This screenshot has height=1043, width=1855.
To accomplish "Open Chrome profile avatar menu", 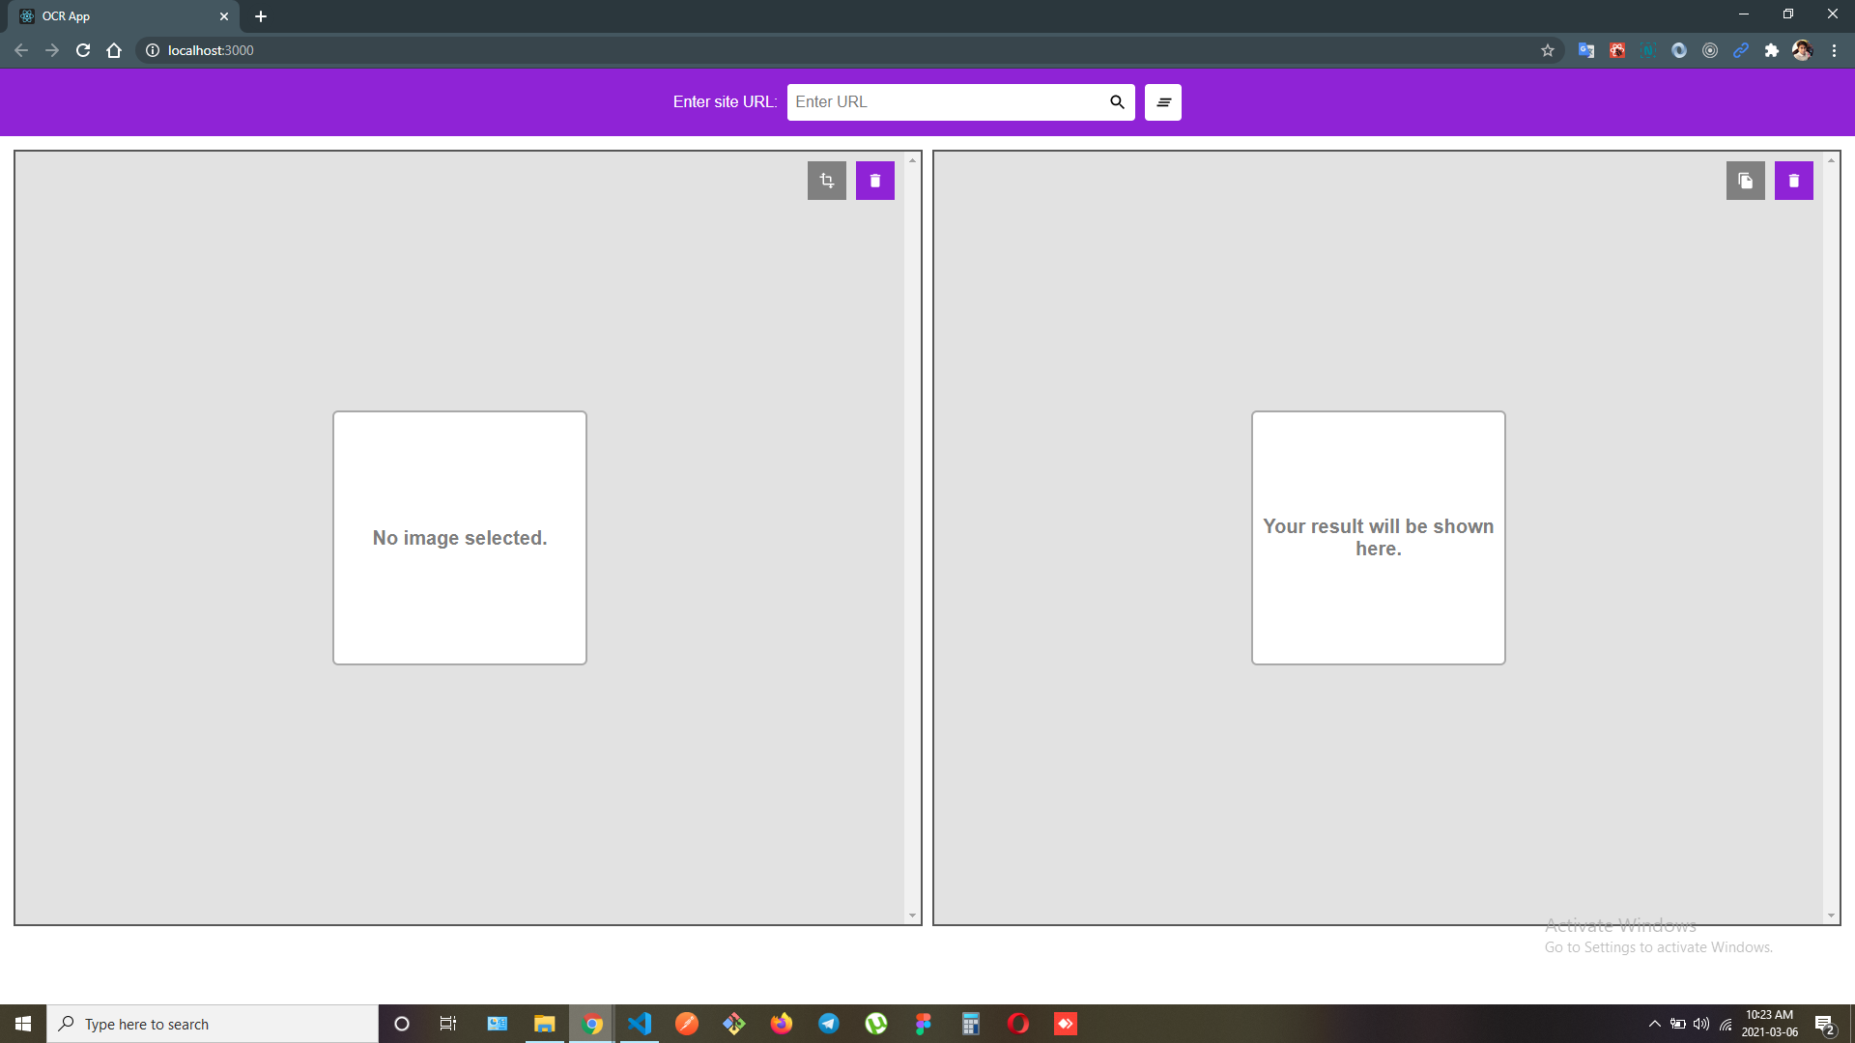I will (1802, 50).
